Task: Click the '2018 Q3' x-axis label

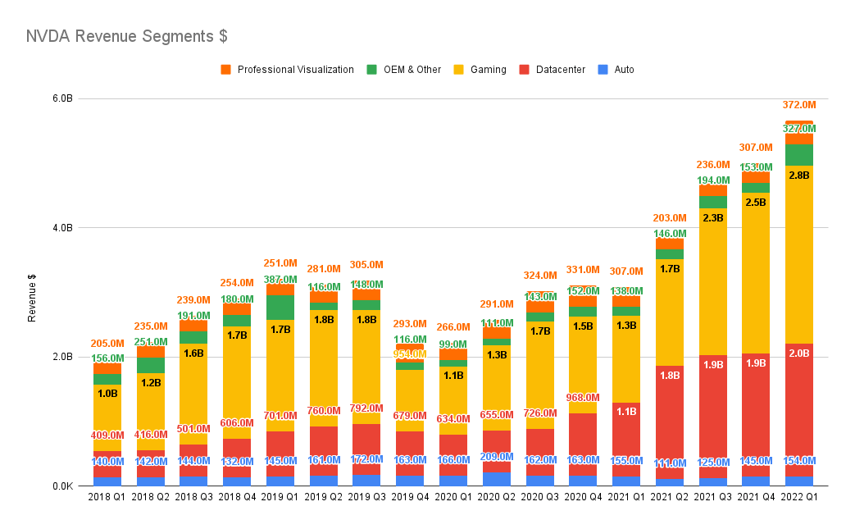Action: click(x=193, y=497)
